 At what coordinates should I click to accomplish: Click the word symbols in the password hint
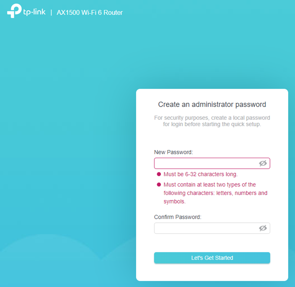coord(174,201)
